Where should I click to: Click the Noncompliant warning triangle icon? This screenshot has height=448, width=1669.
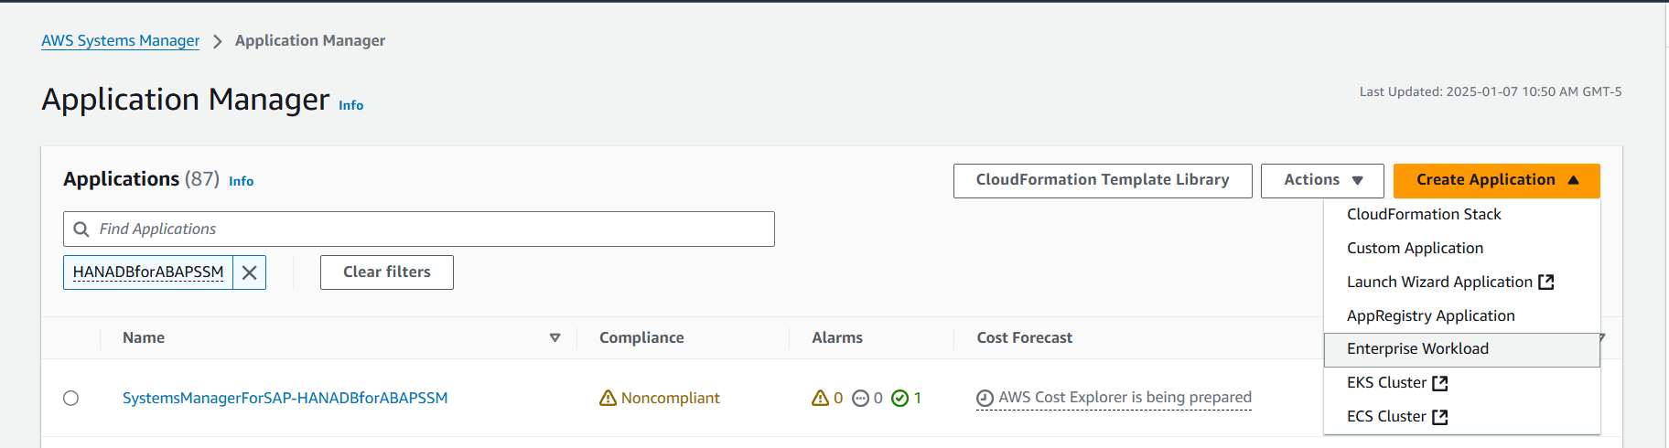[x=608, y=398]
